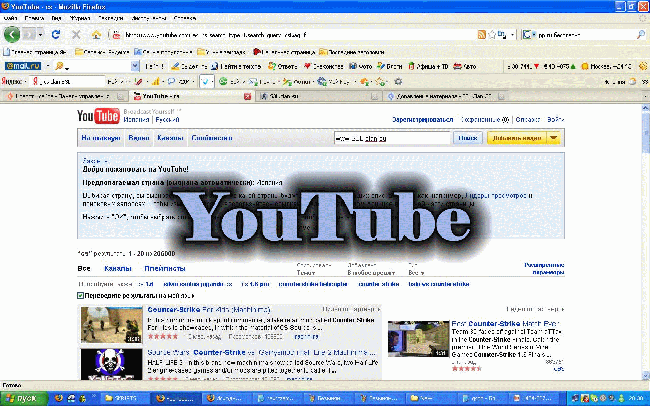
Task: Click the Firefox quick launch icon in taskbar
Action: [x=59, y=398]
